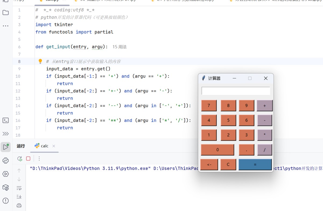Click 'import tkinter' code on line 3
323x211 pixels.
[x=54, y=25]
